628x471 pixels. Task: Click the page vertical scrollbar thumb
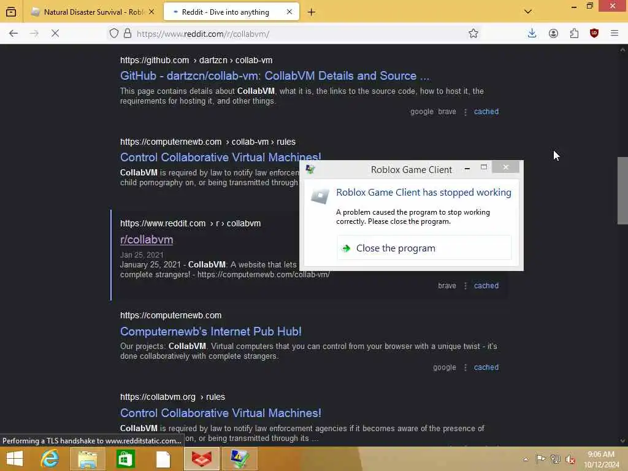[x=622, y=191]
